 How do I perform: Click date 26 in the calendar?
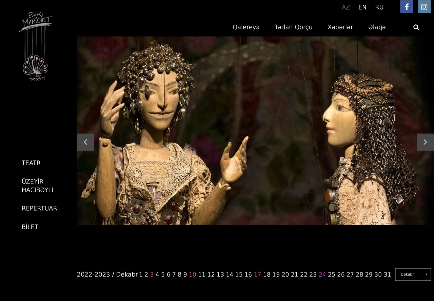click(x=341, y=275)
